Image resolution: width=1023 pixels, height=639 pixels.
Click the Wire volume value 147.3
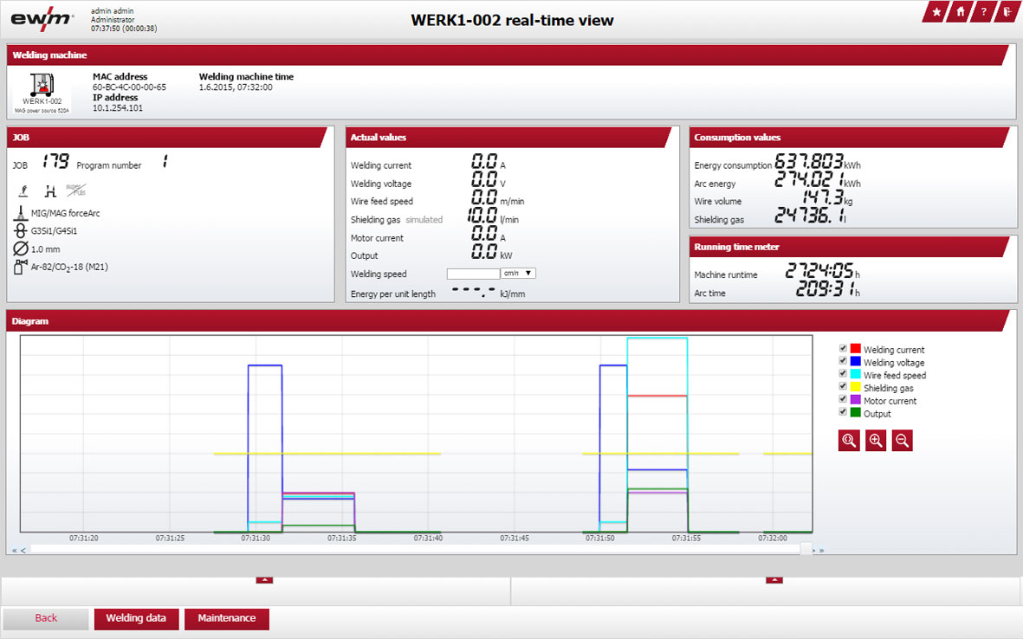(x=823, y=197)
